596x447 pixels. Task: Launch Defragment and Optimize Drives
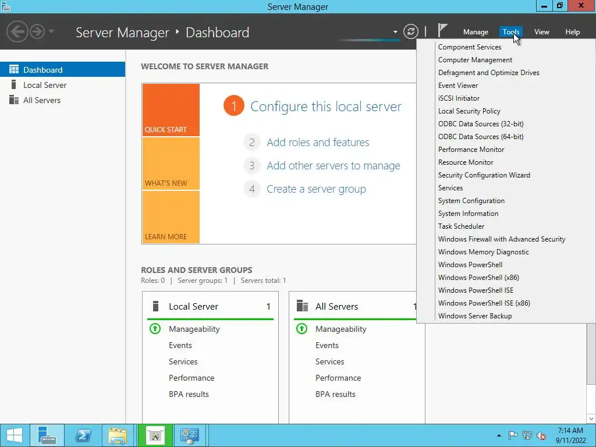pyautogui.click(x=488, y=73)
